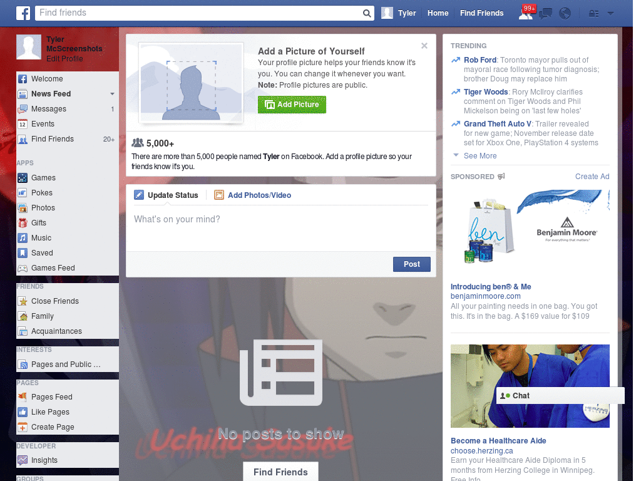Dismiss the Add a Picture card
The height and width of the screenshot is (481, 641).
424,46
